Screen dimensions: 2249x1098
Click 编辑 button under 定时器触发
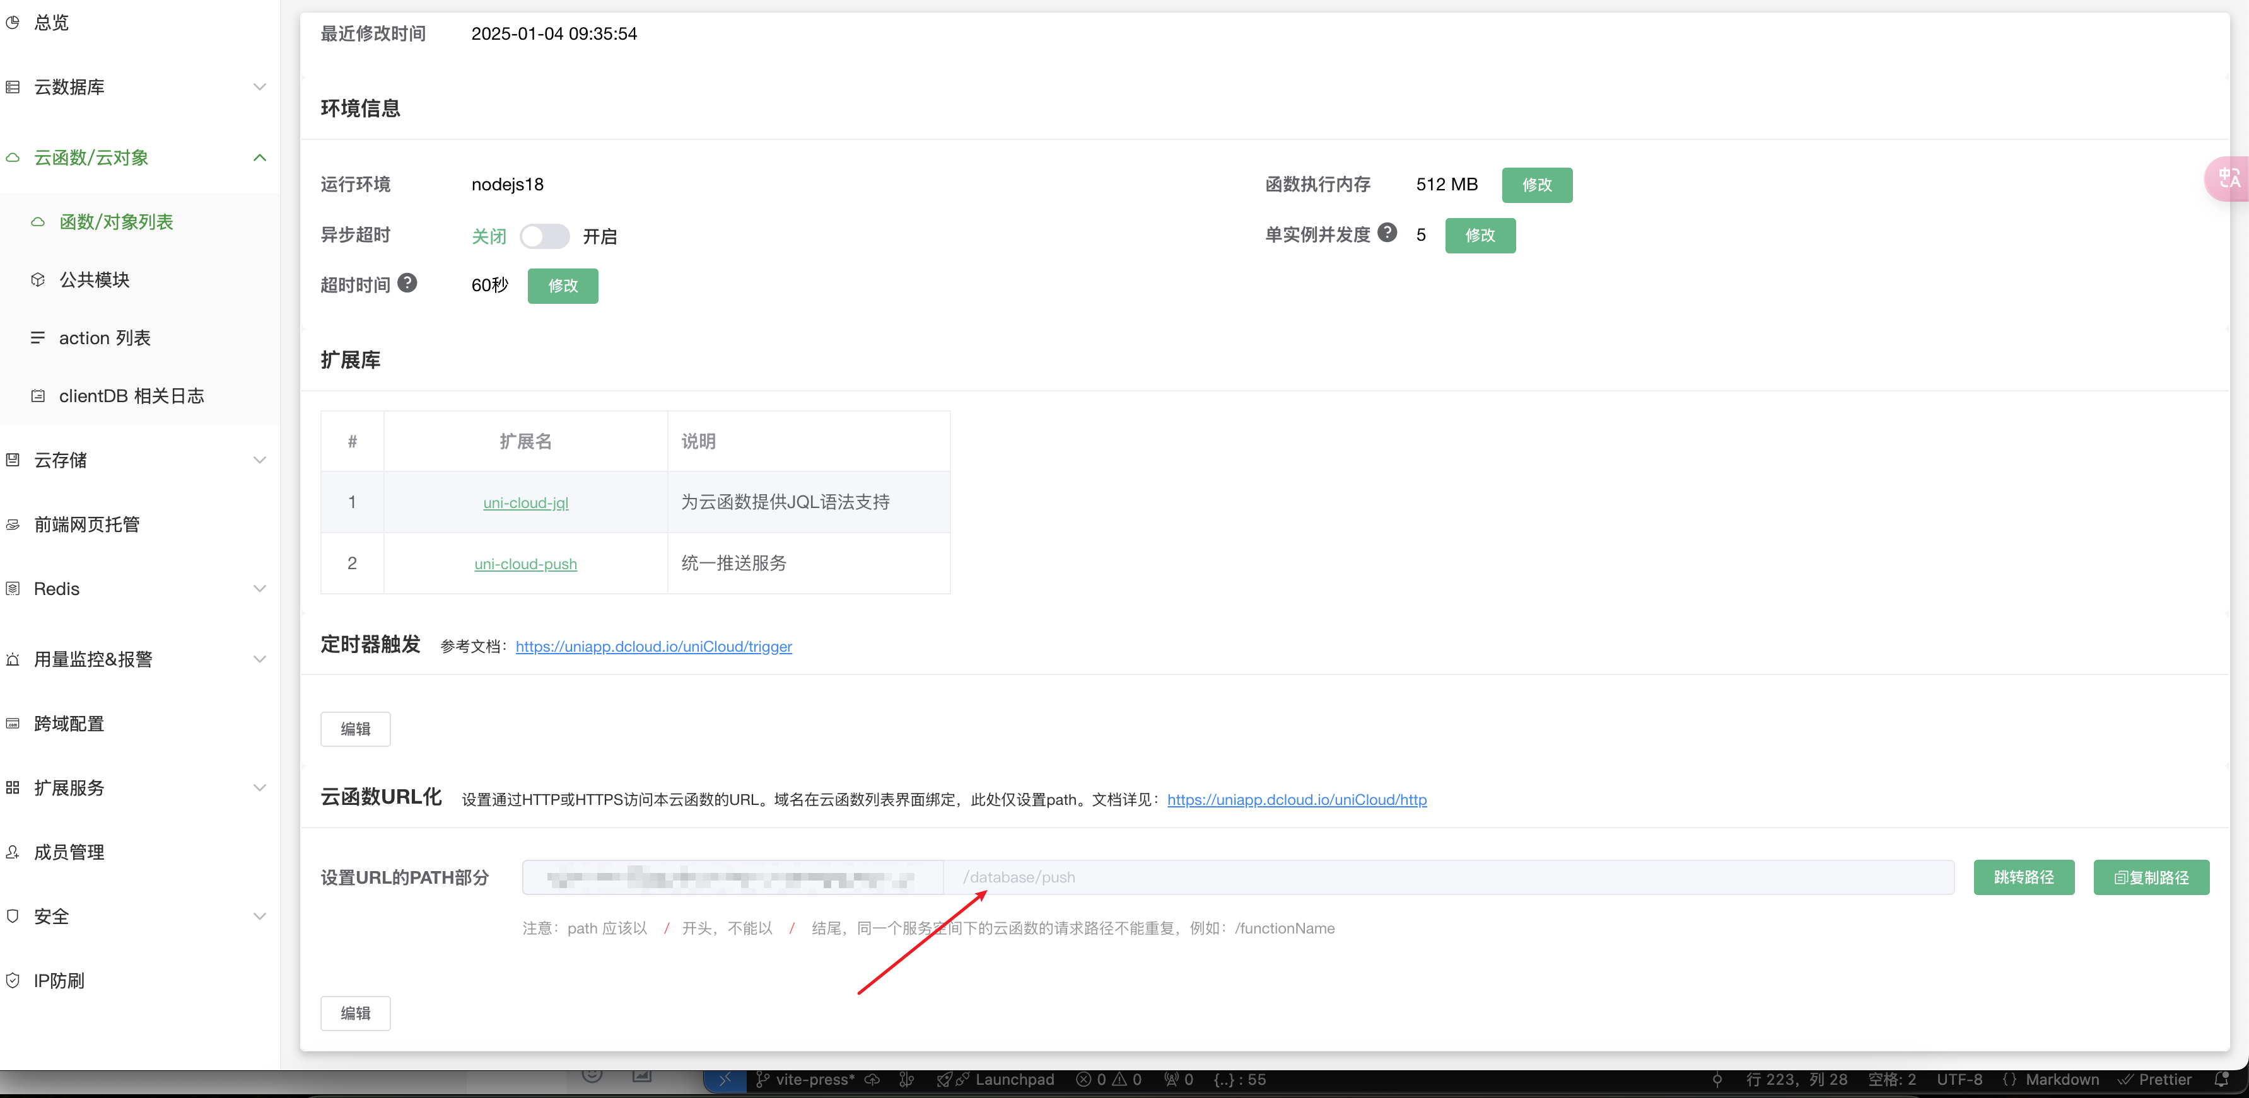355,729
